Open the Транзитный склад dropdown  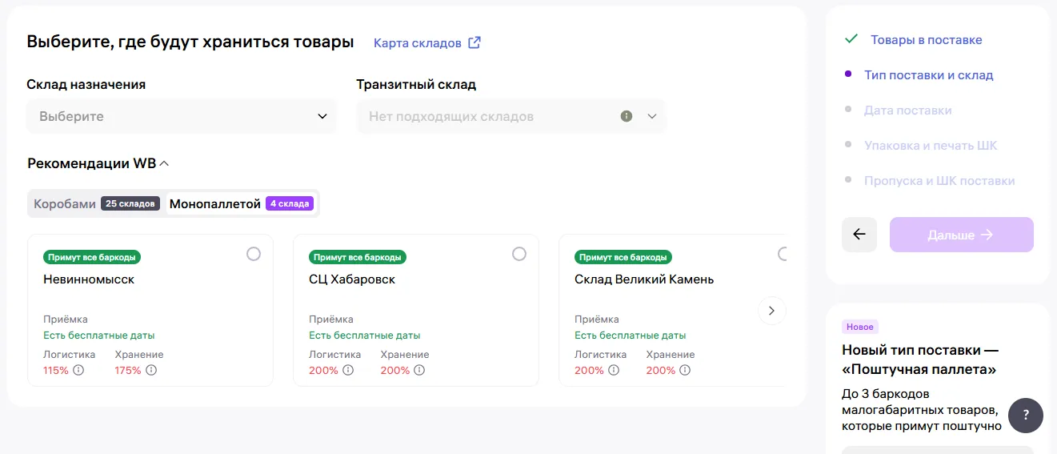point(511,116)
